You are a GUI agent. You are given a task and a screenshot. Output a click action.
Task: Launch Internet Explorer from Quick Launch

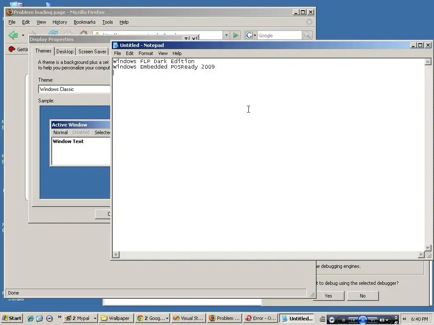[x=31, y=318]
